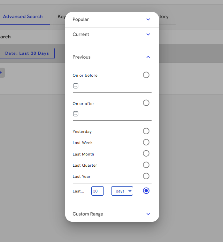Viewport: 223px width, 242px height.
Task: Choose the Last Quarter option
Action: pos(146,165)
